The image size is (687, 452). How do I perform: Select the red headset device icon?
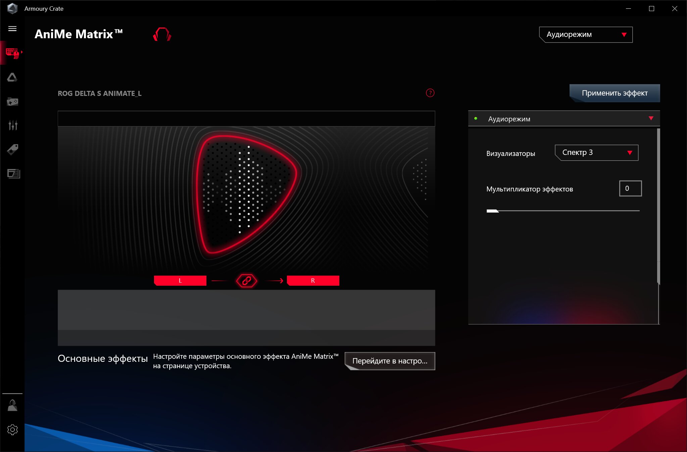162,34
